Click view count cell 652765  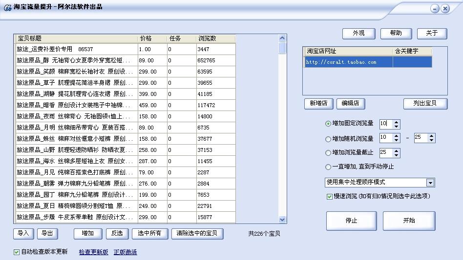click(216, 60)
